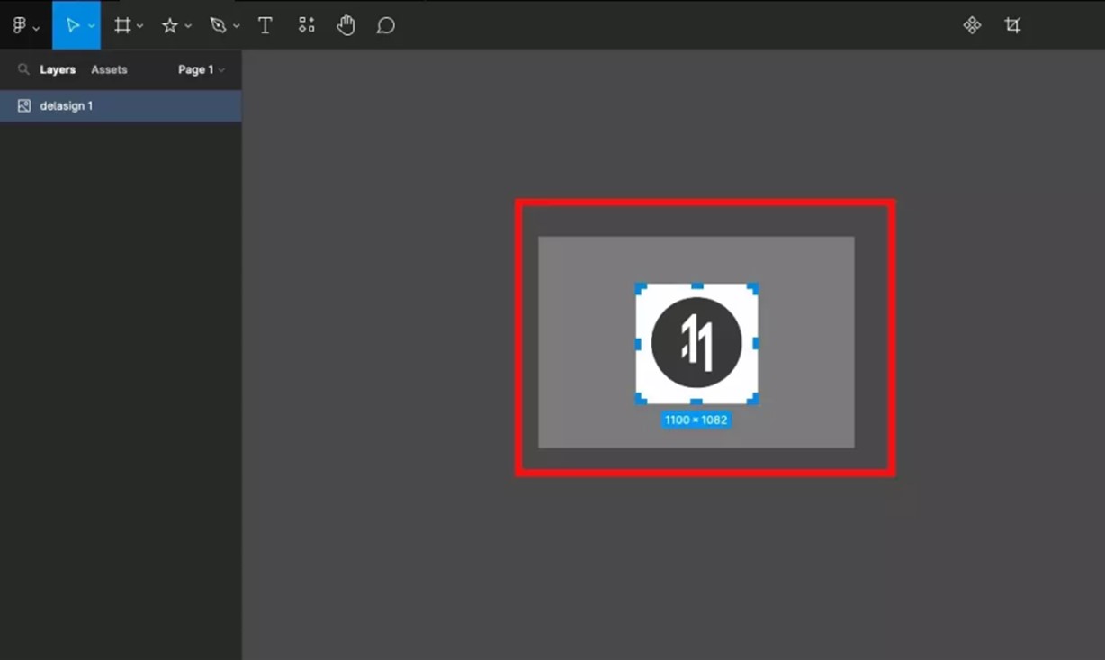Click the delasign 1 image layer icon
Image resolution: width=1105 pixels, height=660 pixels.
tap(24, 105)
